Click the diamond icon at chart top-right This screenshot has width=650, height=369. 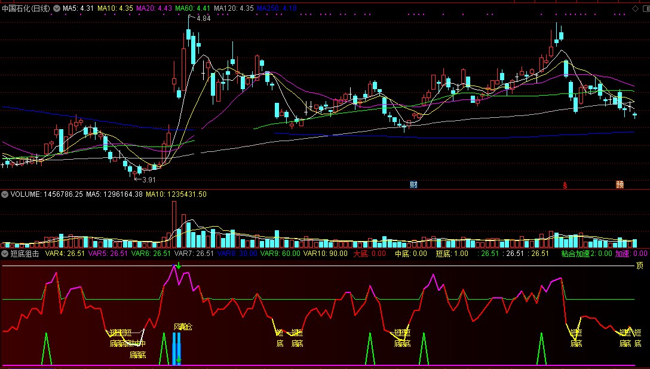[635, 8]
